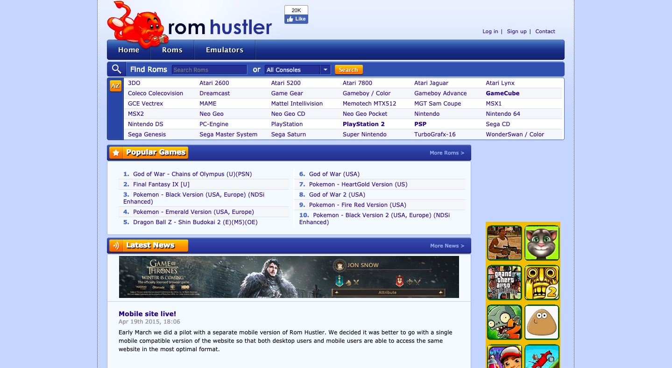Click the orange AZ console index icon
Screen dimensions: 672x368
[115, 86]
